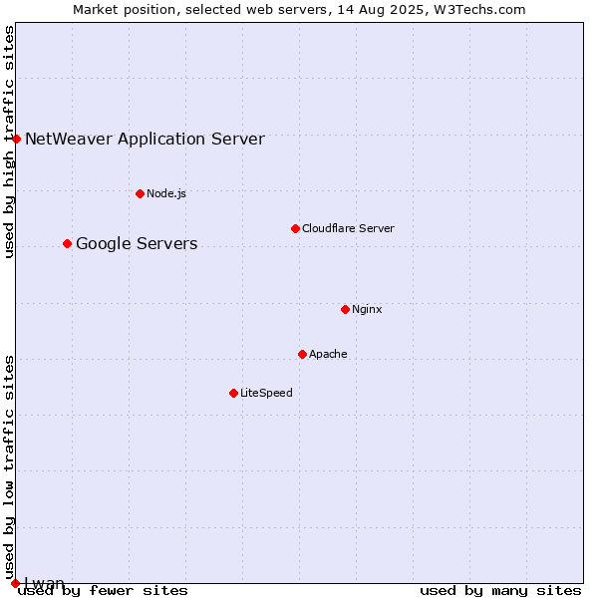Click the Apache red data point
The height and width of the screenshot is (598, 598).
point(302,354)
